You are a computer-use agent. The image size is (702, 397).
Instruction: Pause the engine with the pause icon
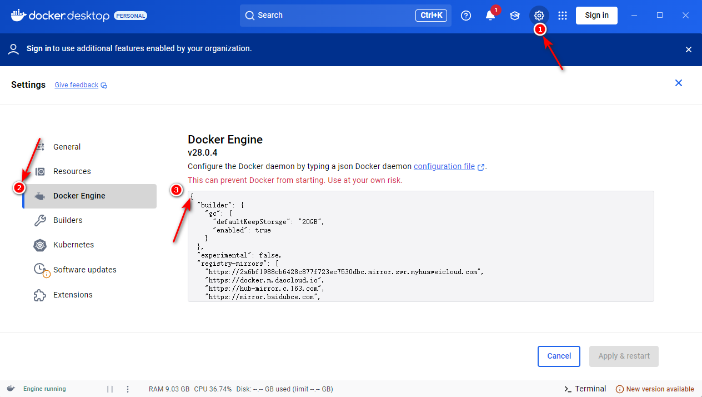[110, 389]
